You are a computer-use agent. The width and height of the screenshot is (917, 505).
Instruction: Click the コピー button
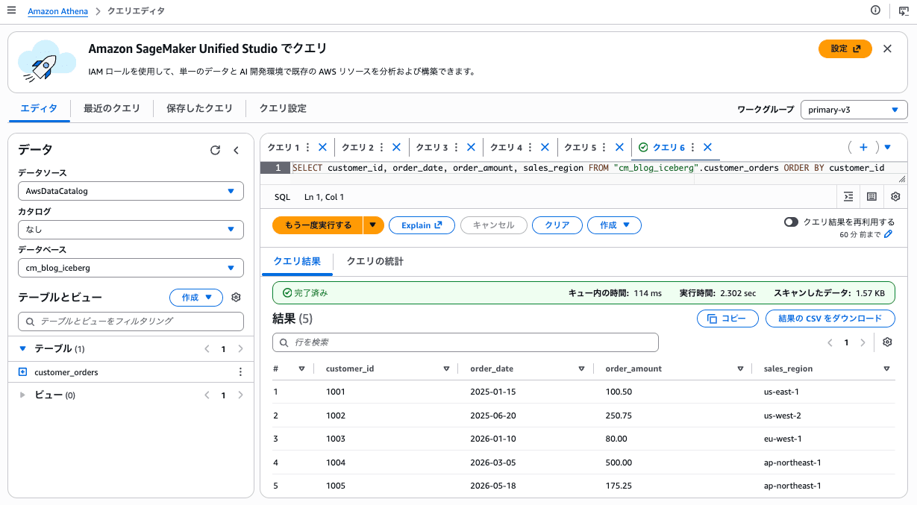(x=727, y=319)
